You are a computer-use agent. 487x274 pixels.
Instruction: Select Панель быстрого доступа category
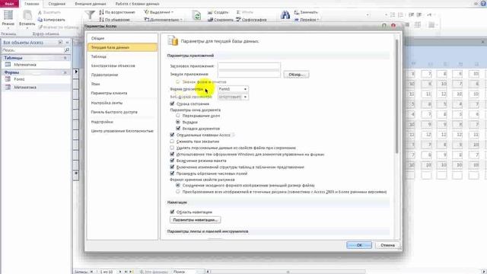coord(123,112)
